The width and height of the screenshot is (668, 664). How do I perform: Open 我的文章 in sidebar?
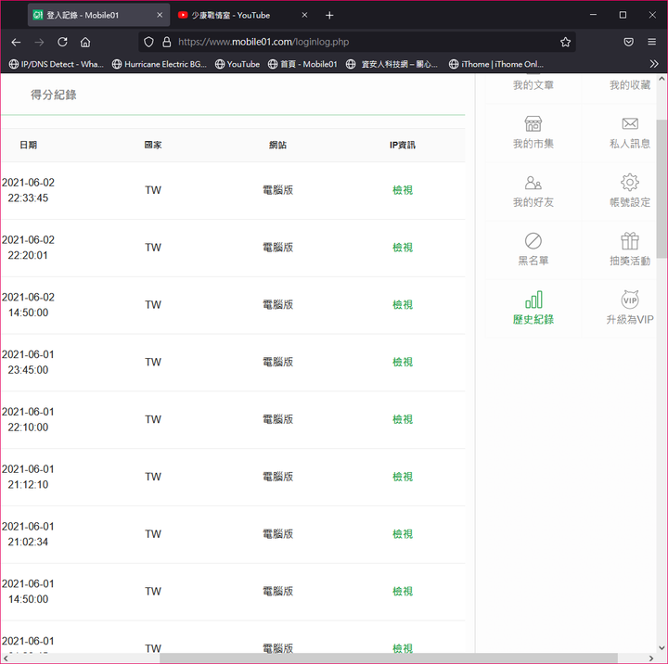(x=533, y=85)
